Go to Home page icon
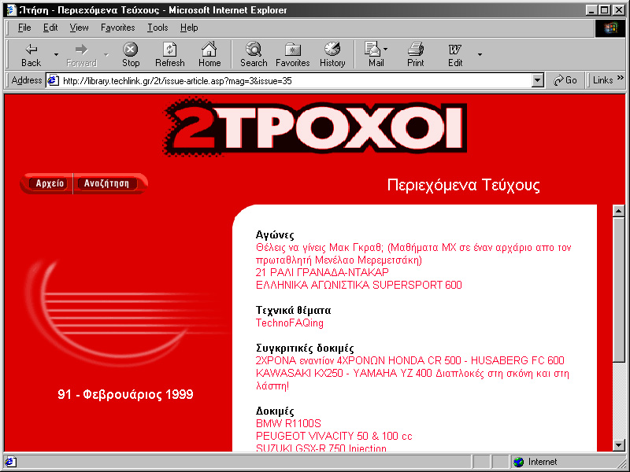This screenshot has height=472, width=630. pyautogui.click(x=209, y=49)
